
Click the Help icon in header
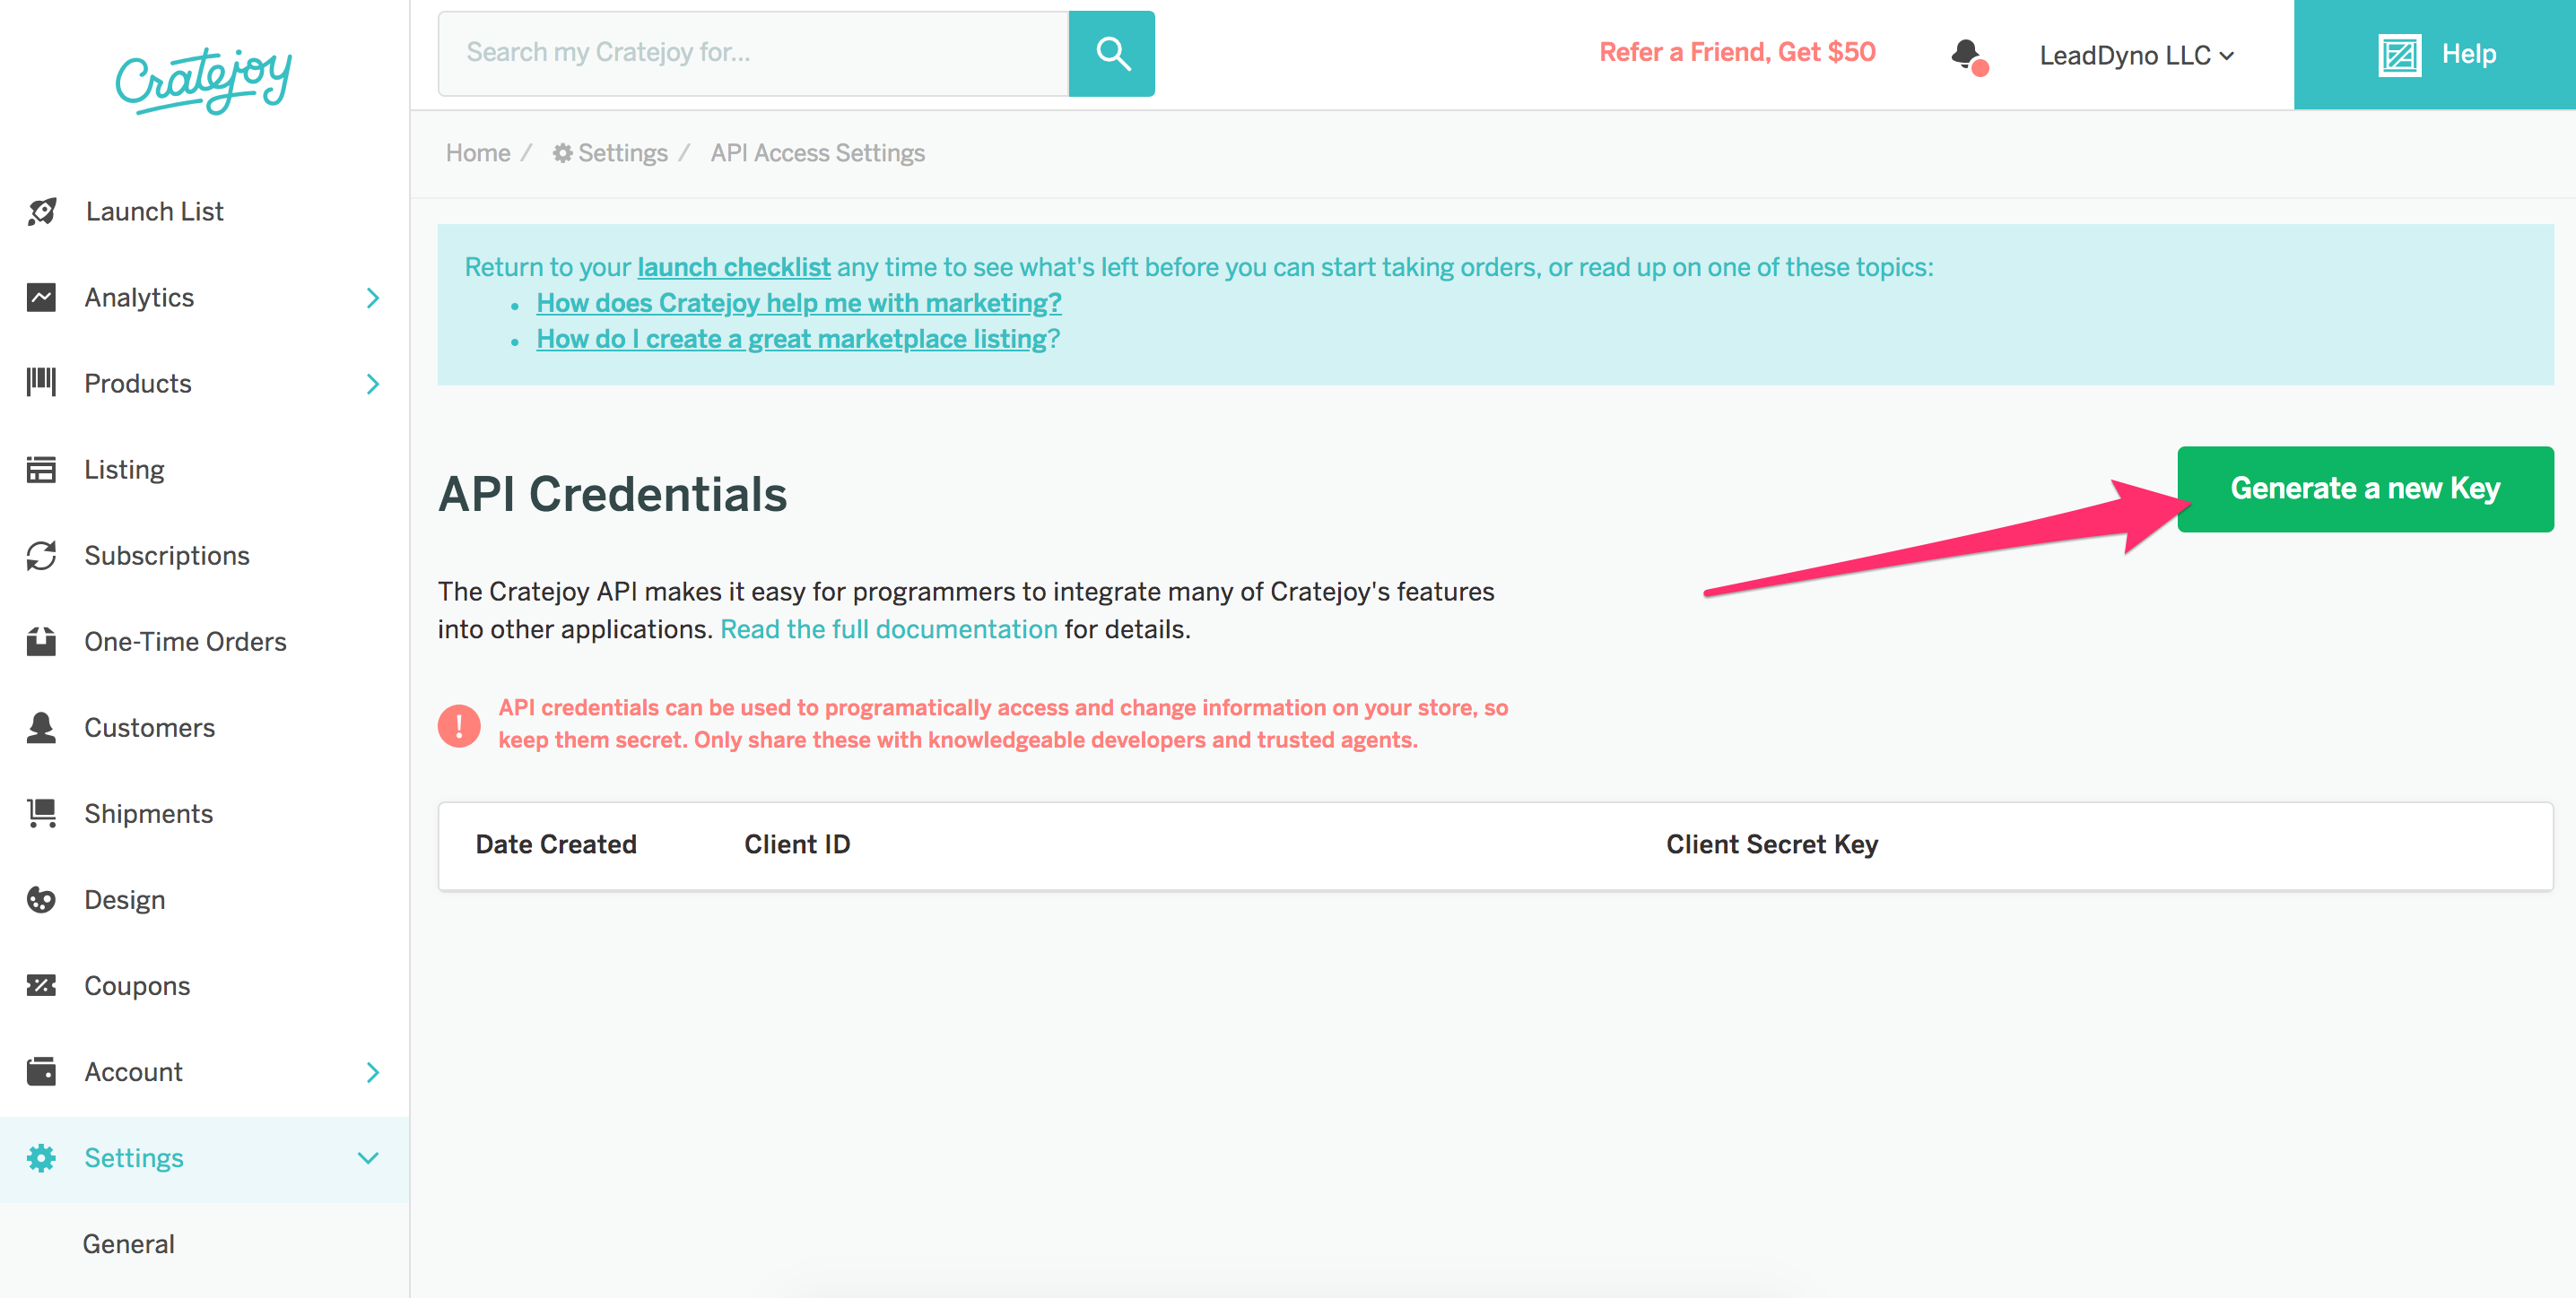coord(2399,54)
